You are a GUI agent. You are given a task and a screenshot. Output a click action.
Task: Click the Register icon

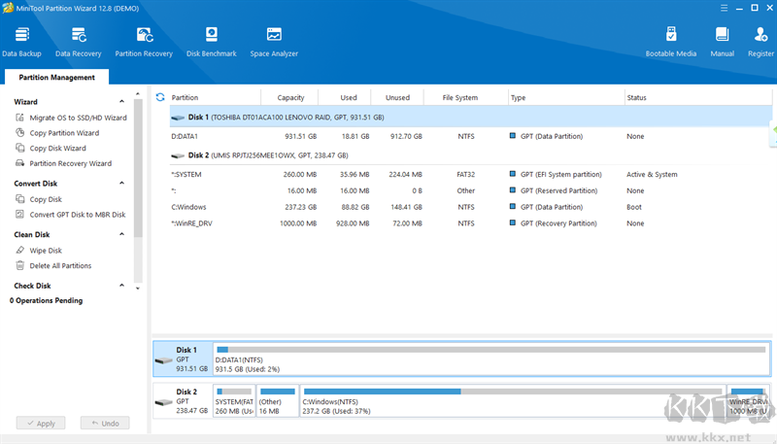tap(760, 41)
